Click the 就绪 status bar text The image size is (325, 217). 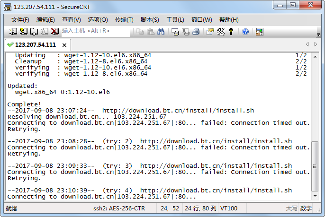pyautogui.click(x=11, y=208)
